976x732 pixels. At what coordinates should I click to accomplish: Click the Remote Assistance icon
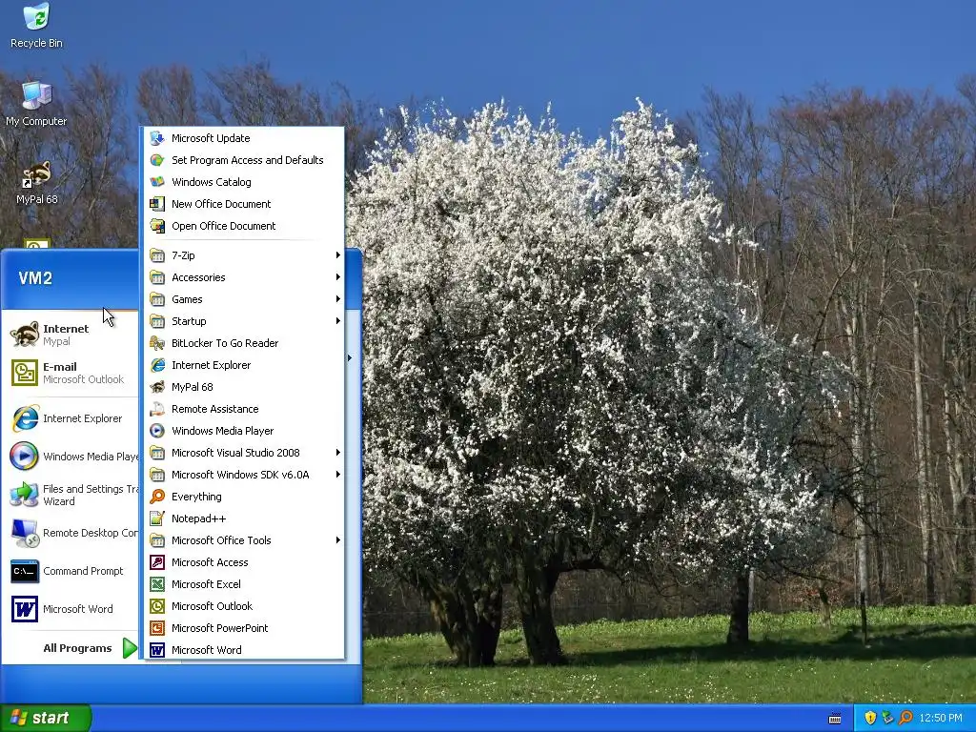(157, 409)
